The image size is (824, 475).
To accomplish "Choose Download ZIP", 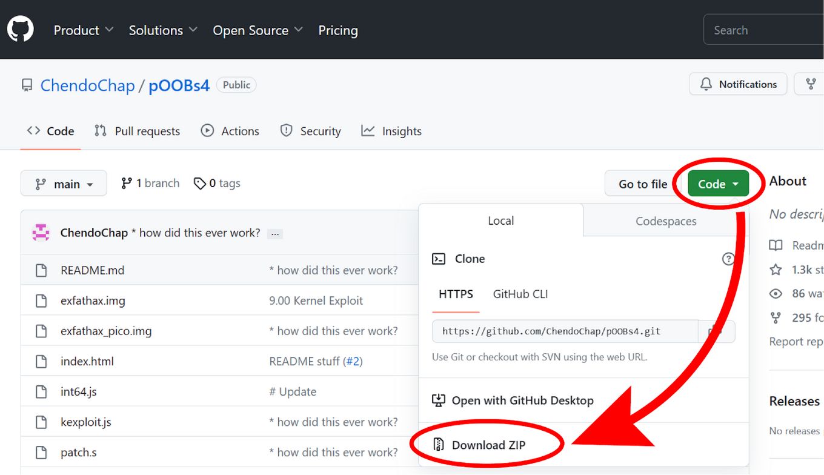I will click(x=480, y=445).
